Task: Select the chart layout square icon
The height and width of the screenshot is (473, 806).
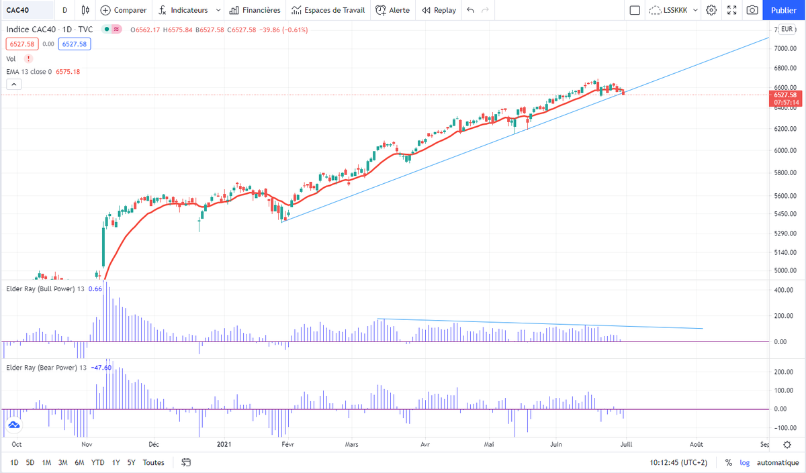Action: coord(635,10)
